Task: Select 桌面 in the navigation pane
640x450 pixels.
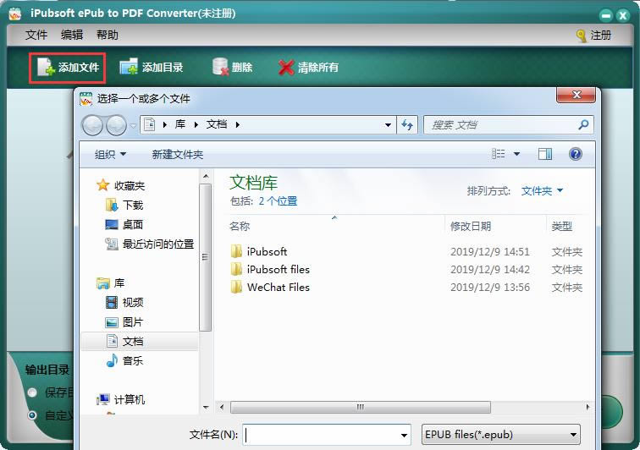Action: (x=124, y=224)
